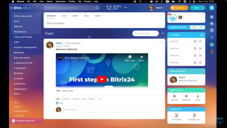
Task: Open the notifications bell icon
Action: pyautogui.click(x=212, y=24)
